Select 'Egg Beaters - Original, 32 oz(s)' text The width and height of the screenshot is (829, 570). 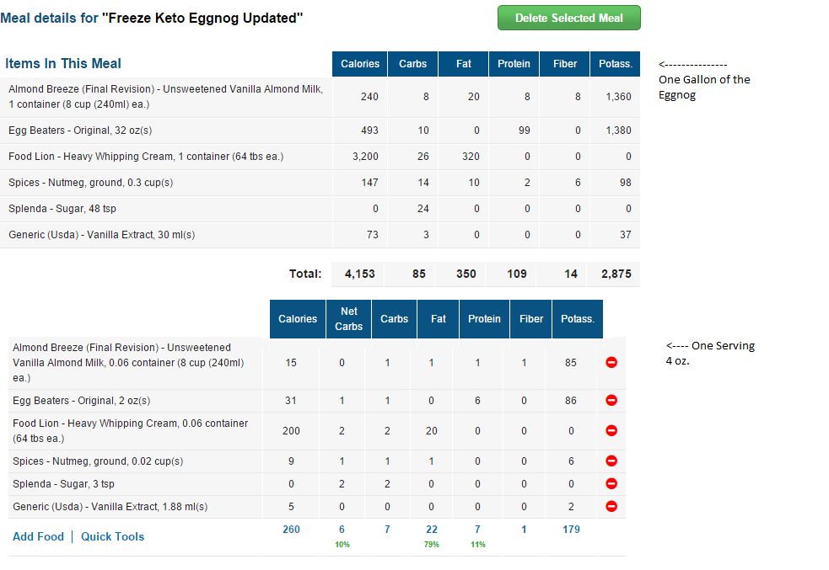[x=80, y=131]
